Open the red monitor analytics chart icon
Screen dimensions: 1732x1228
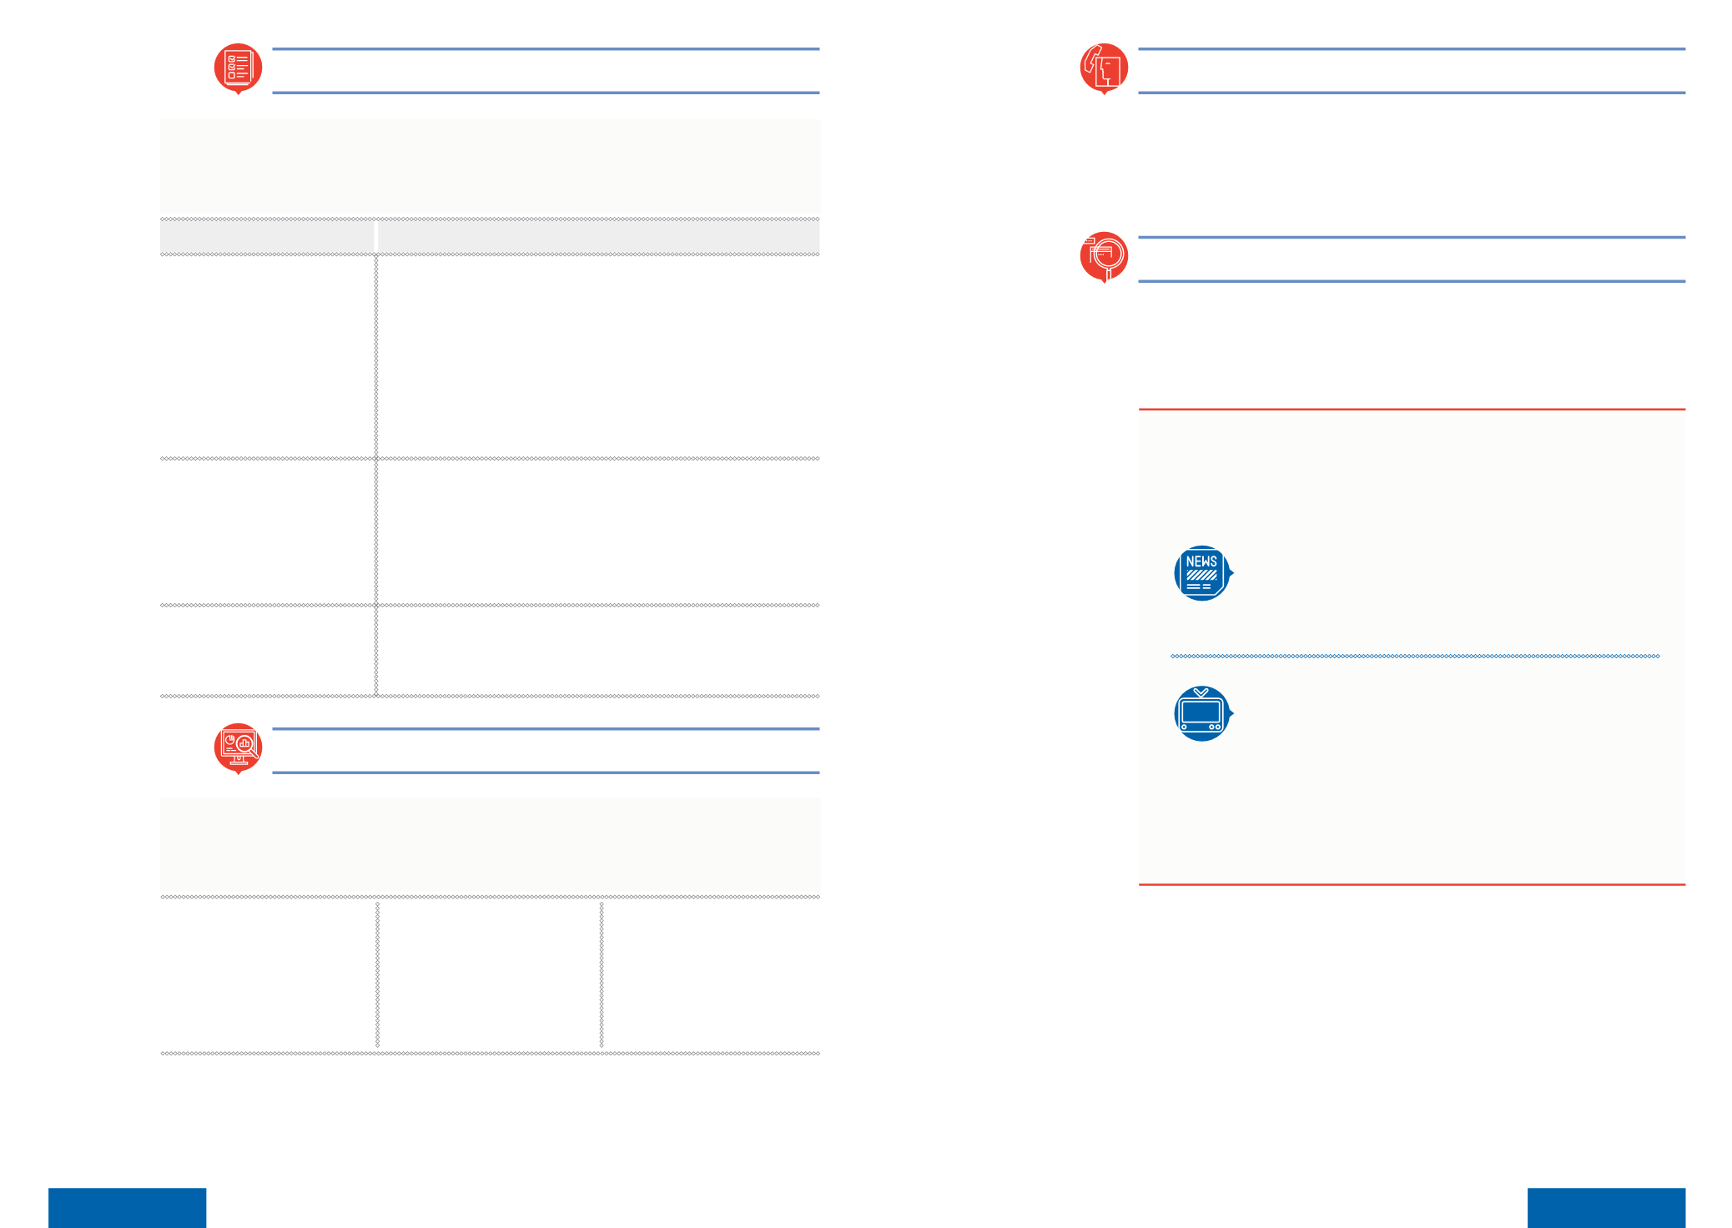click(238, 748)
